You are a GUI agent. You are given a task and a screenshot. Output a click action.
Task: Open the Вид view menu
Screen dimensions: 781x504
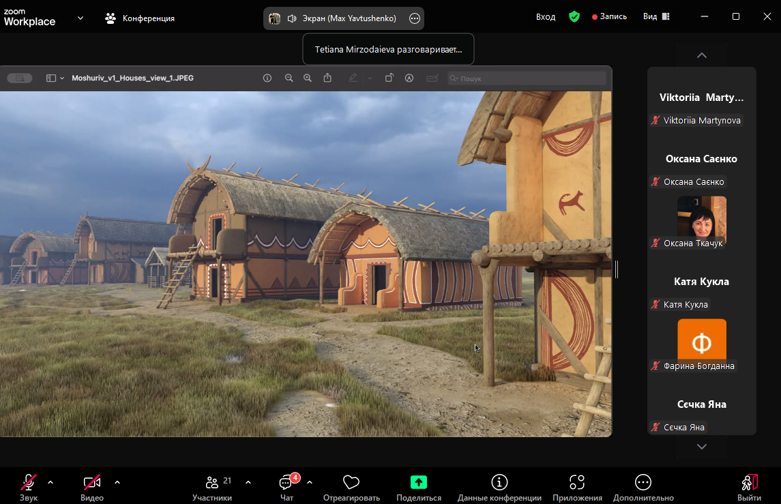click(656, 17)
